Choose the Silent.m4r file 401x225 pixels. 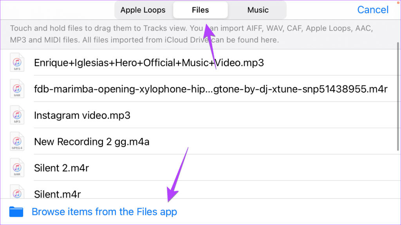pyautogui.click(x=57, y=194)
